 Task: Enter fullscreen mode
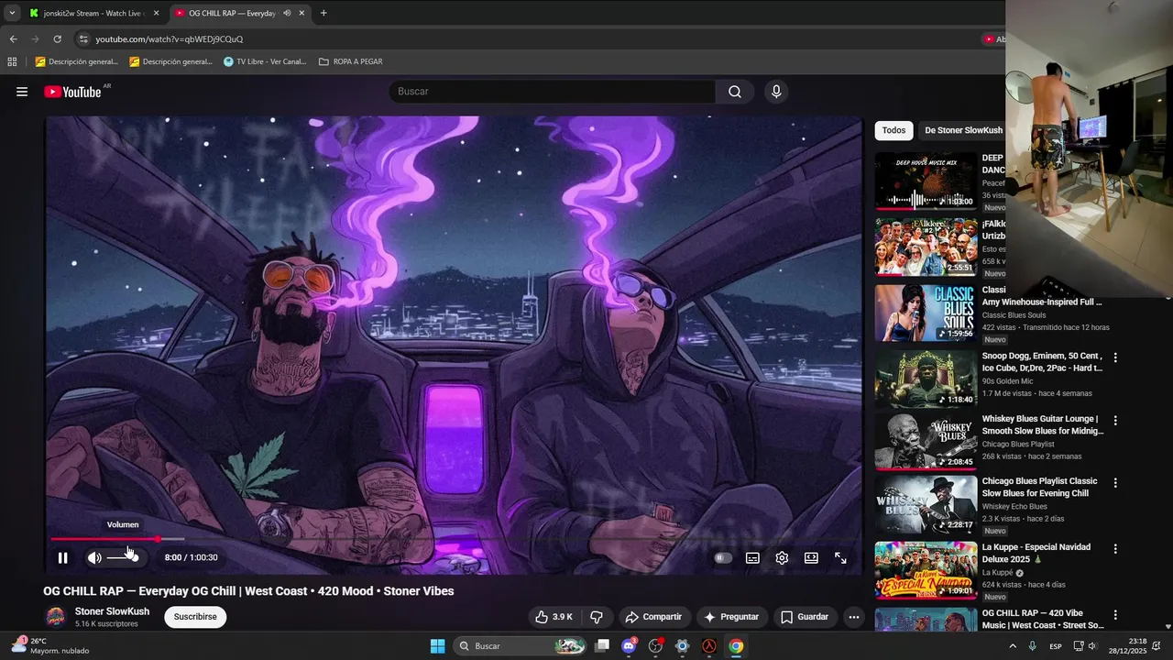pos(840,557)
